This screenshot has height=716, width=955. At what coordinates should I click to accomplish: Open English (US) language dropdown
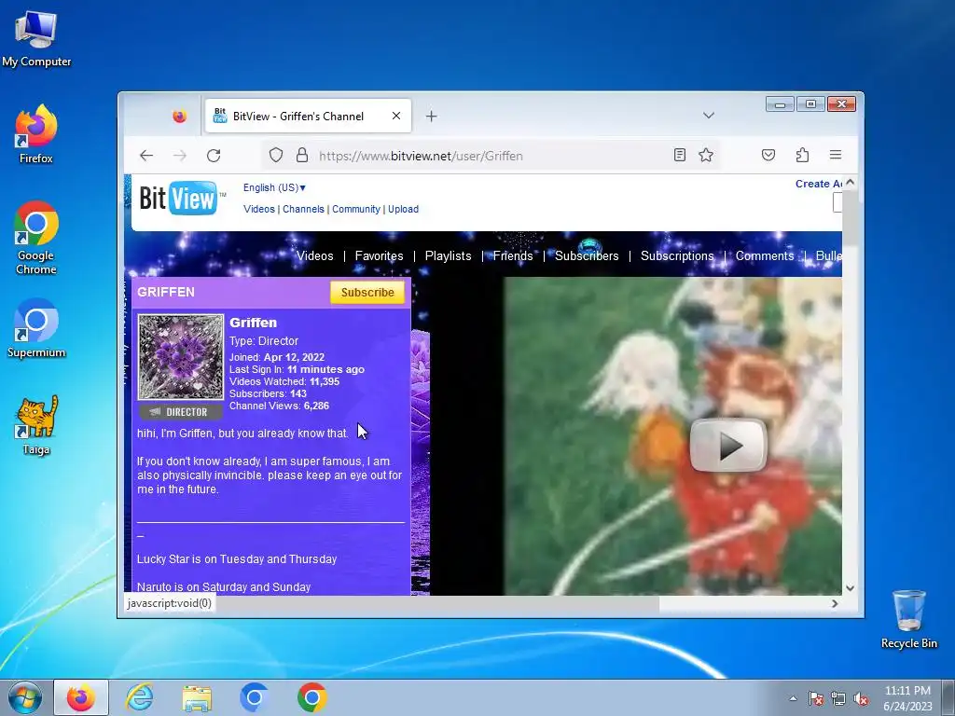click(275, 187)
